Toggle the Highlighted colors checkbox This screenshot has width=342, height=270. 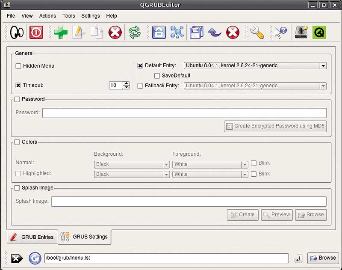click(x=18, y=174)
